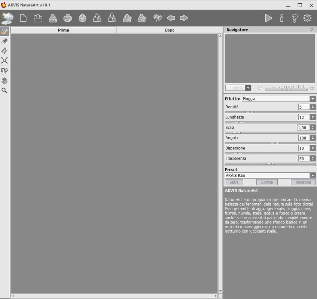The width and height of the screenshot is (317, 299).
Task: Click the Salva preset button
Action: (234, 182)
